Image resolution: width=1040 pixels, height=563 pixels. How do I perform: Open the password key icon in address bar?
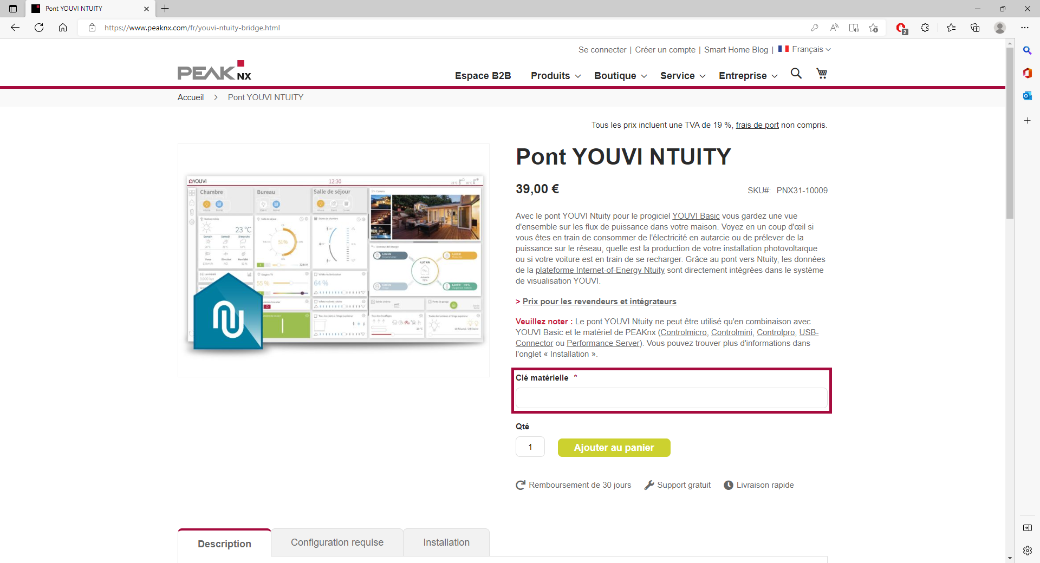pos(814,28)
